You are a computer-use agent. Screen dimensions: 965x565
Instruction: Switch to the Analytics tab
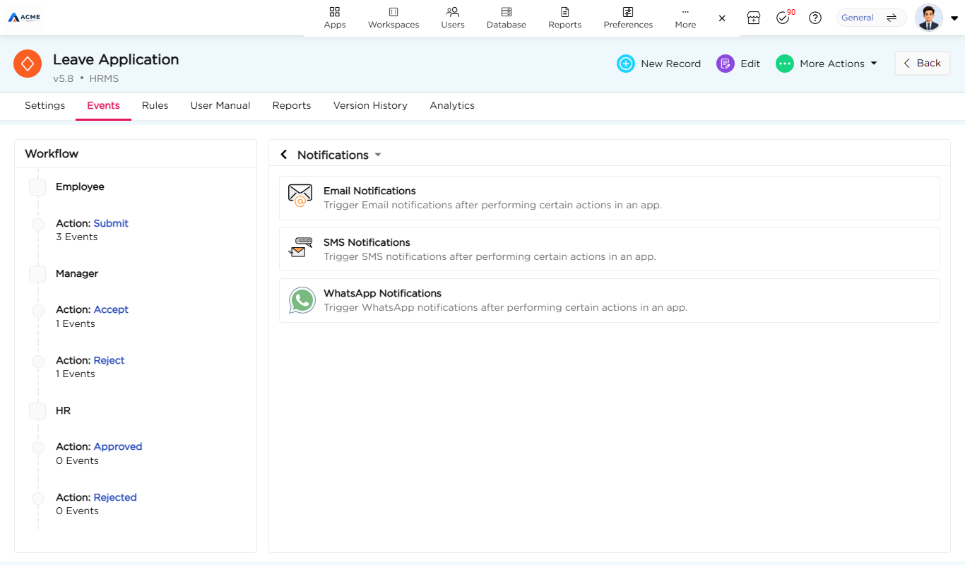(x=452, y=105)
